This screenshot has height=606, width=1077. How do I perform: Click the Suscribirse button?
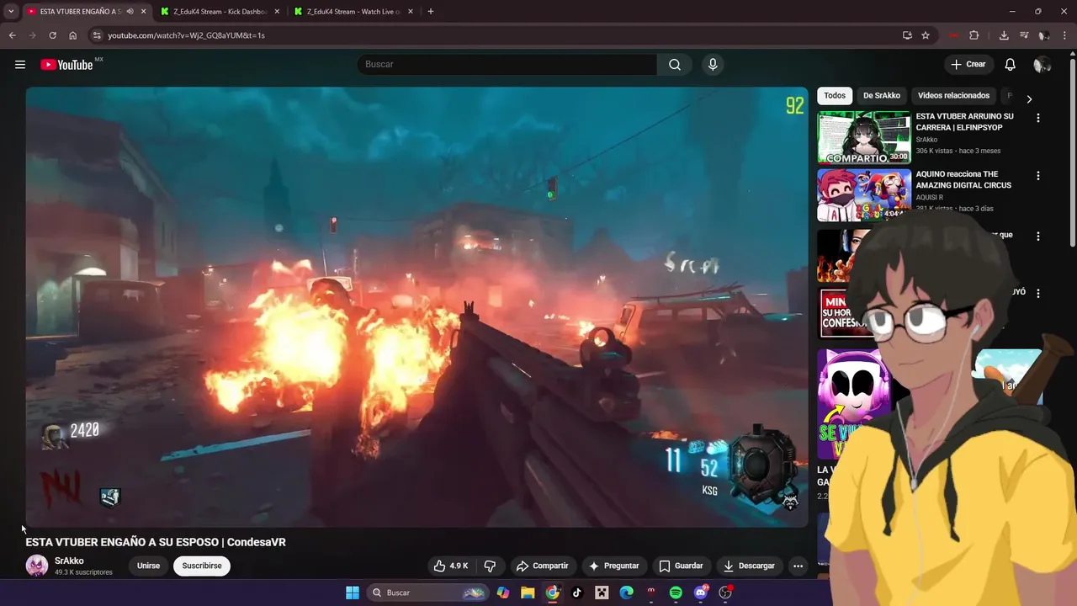(202, 566)
